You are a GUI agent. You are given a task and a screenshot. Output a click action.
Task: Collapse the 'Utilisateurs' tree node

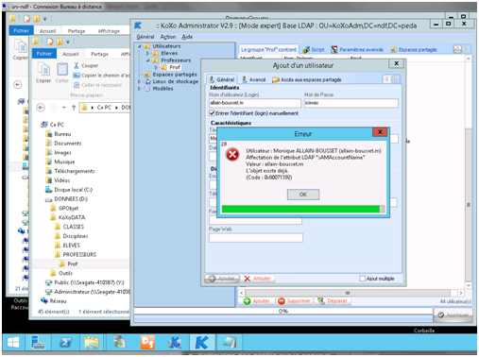[139, 46]
